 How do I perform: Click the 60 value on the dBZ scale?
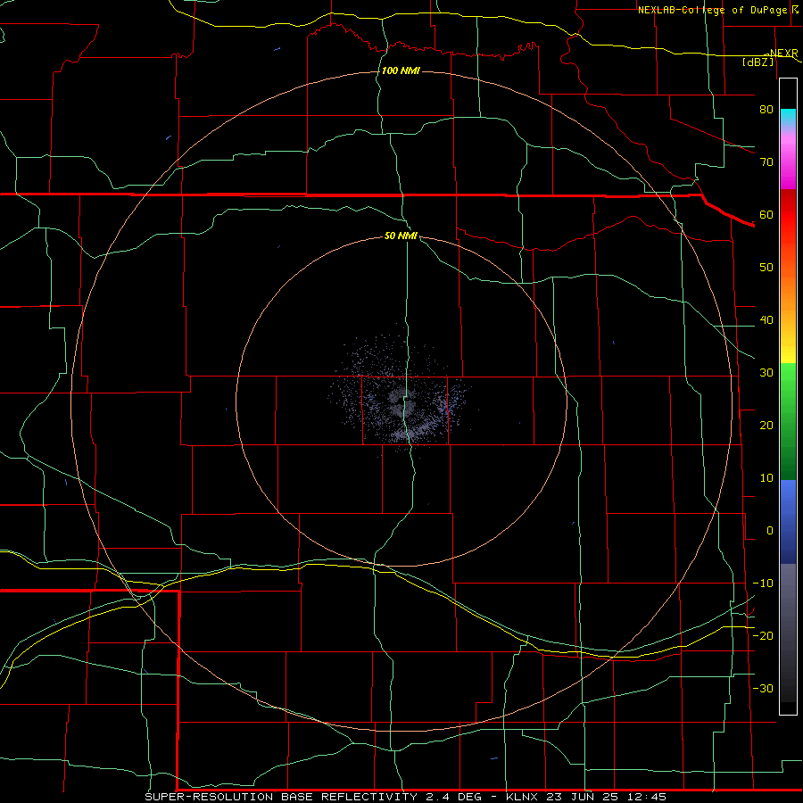[766, 214]
